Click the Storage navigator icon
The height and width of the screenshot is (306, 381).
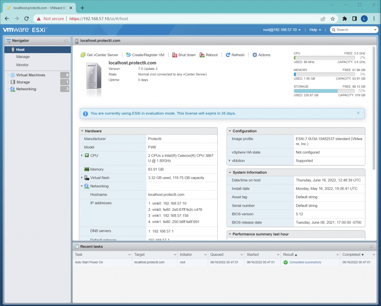[13, 82]
